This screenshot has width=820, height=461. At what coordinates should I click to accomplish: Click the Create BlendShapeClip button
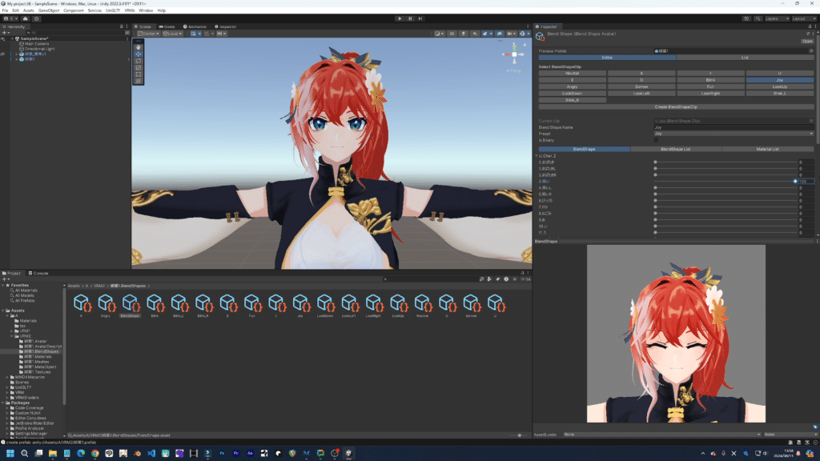pos(675,106)
